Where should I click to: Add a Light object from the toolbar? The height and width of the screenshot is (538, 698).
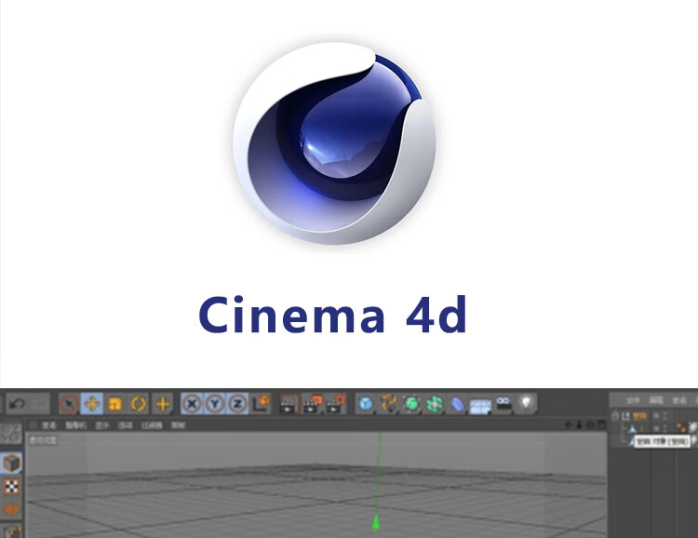(x=528, y=404)
